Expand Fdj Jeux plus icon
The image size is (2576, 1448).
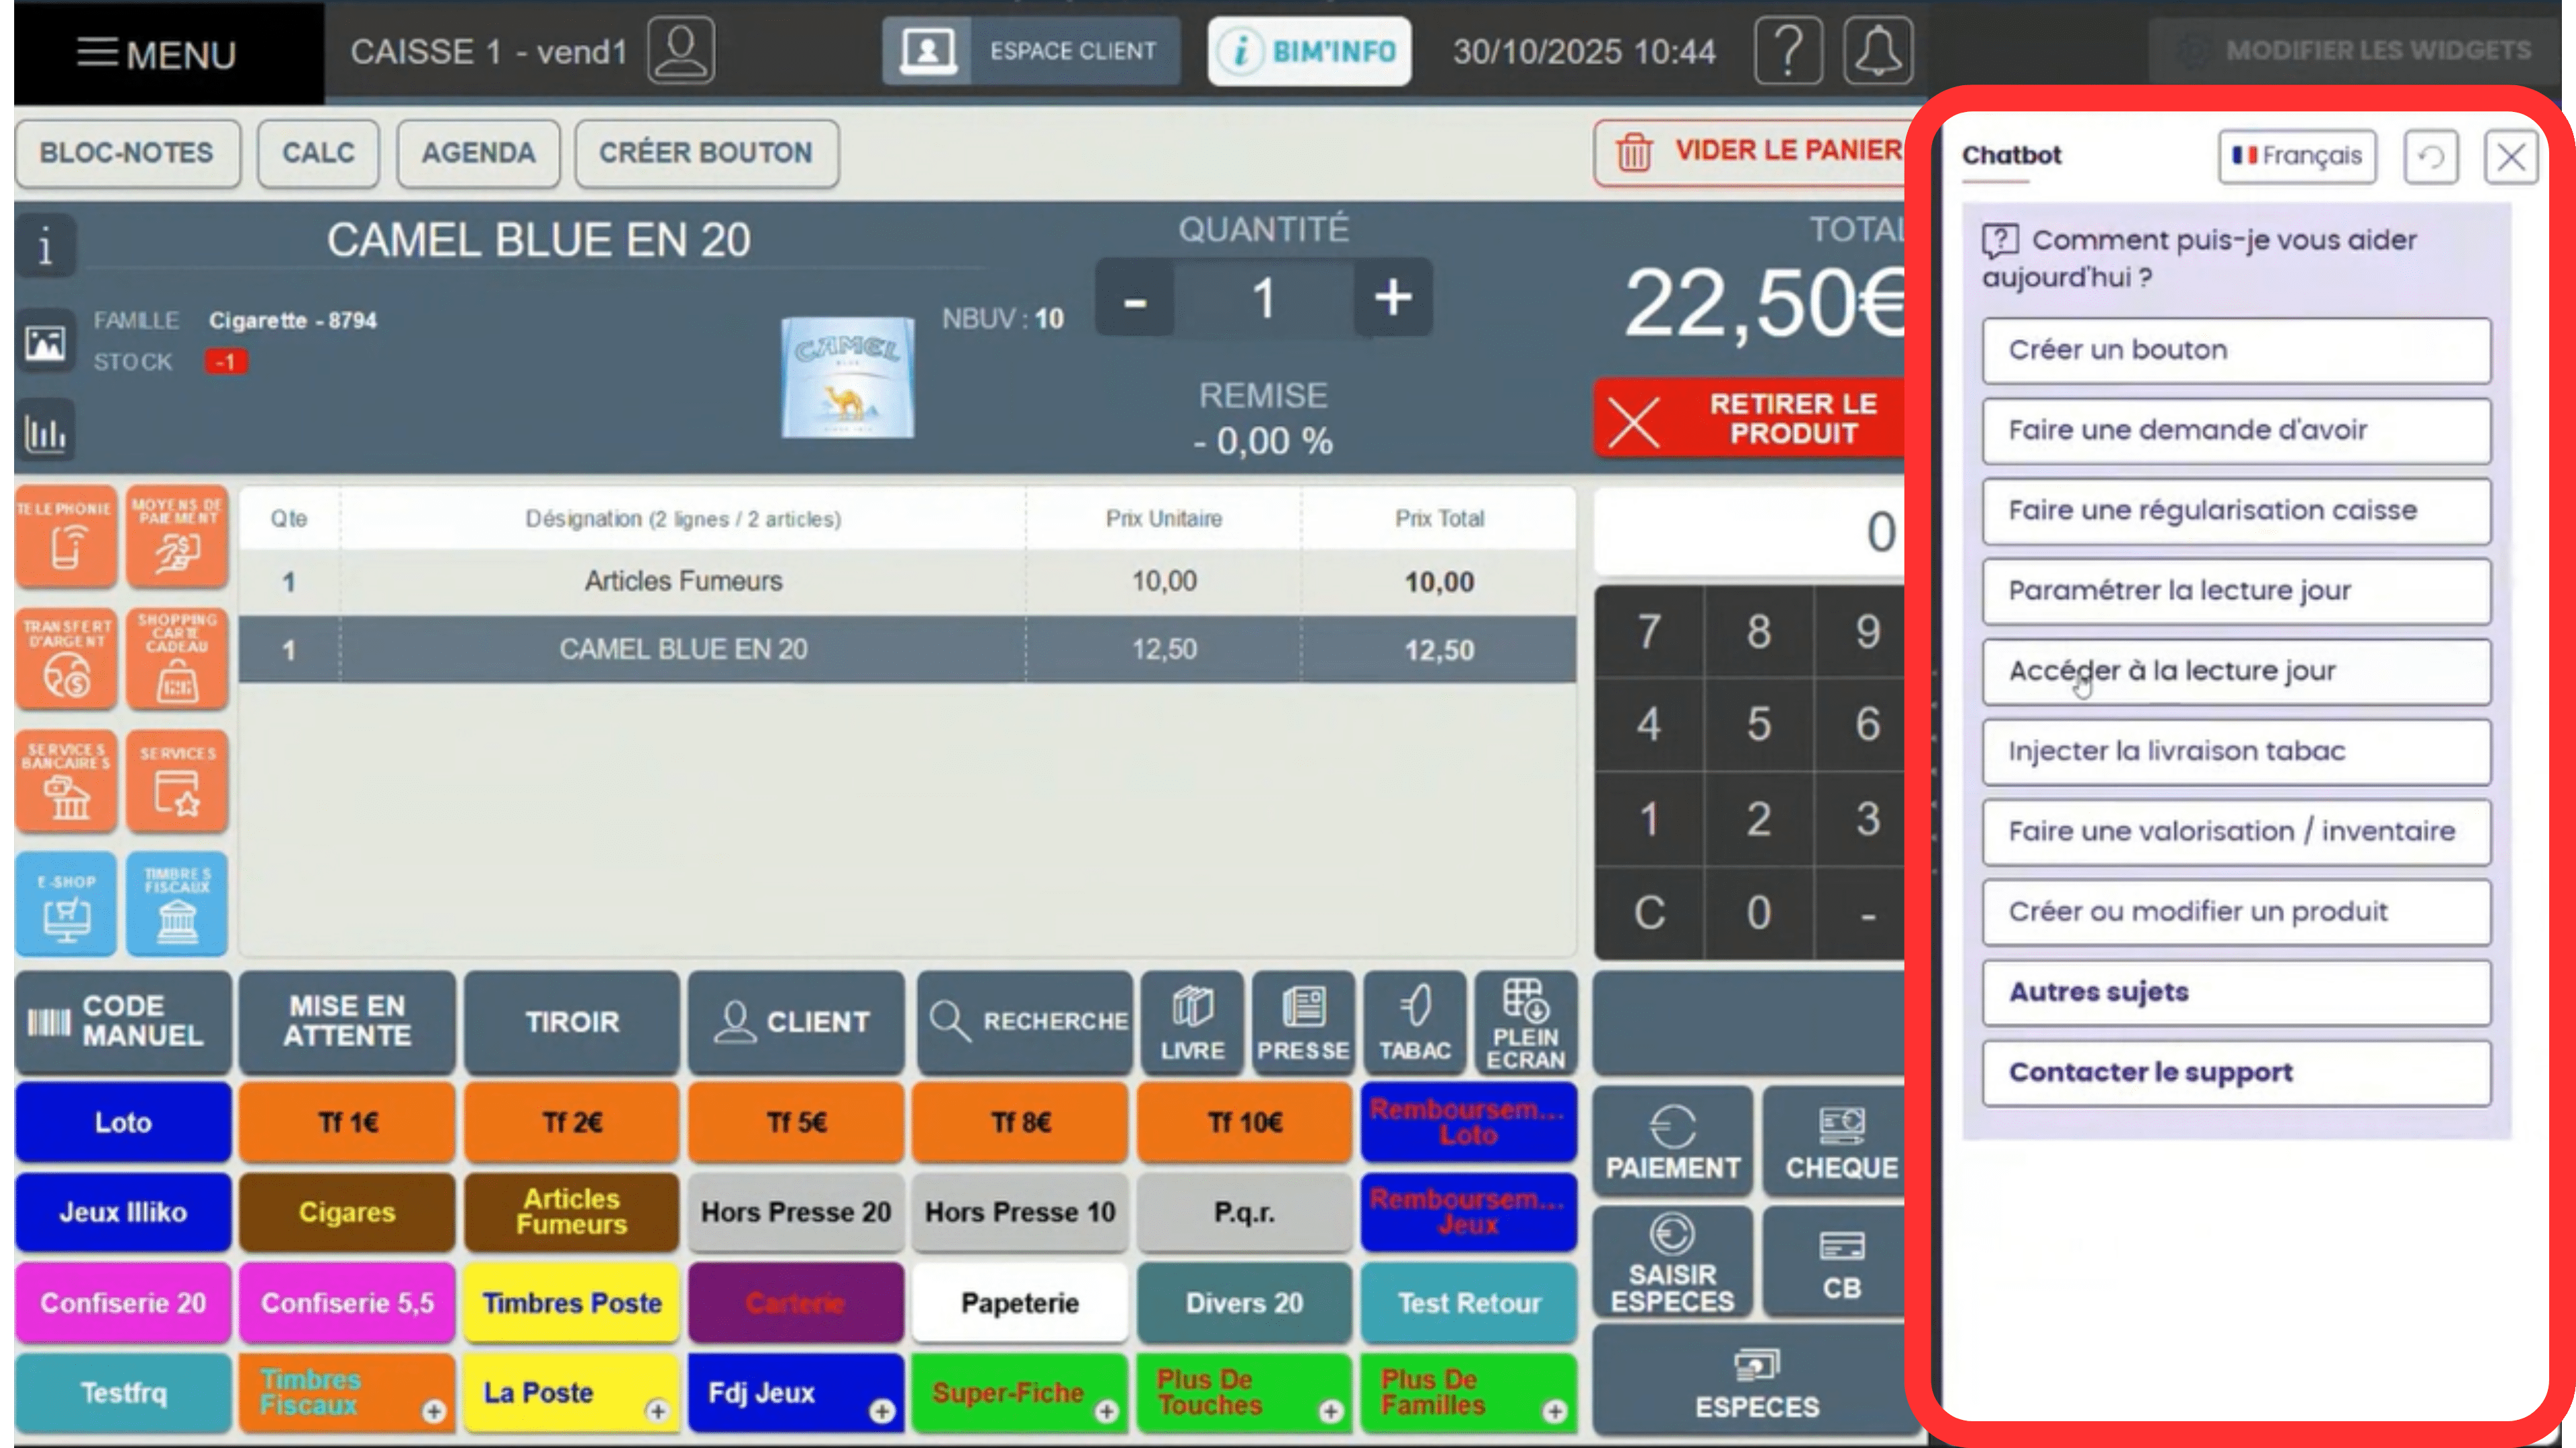pyautogui.click(x=881, y=1411)
